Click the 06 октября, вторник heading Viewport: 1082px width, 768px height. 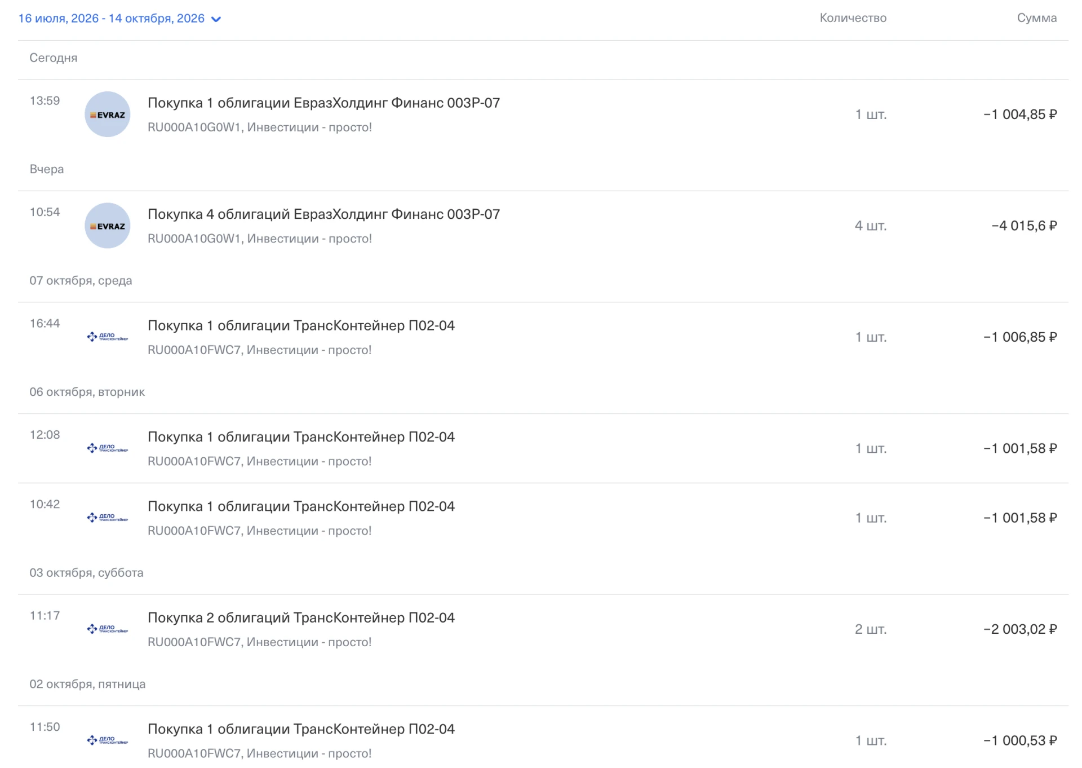pyautogui.click(x=87, y=392)
